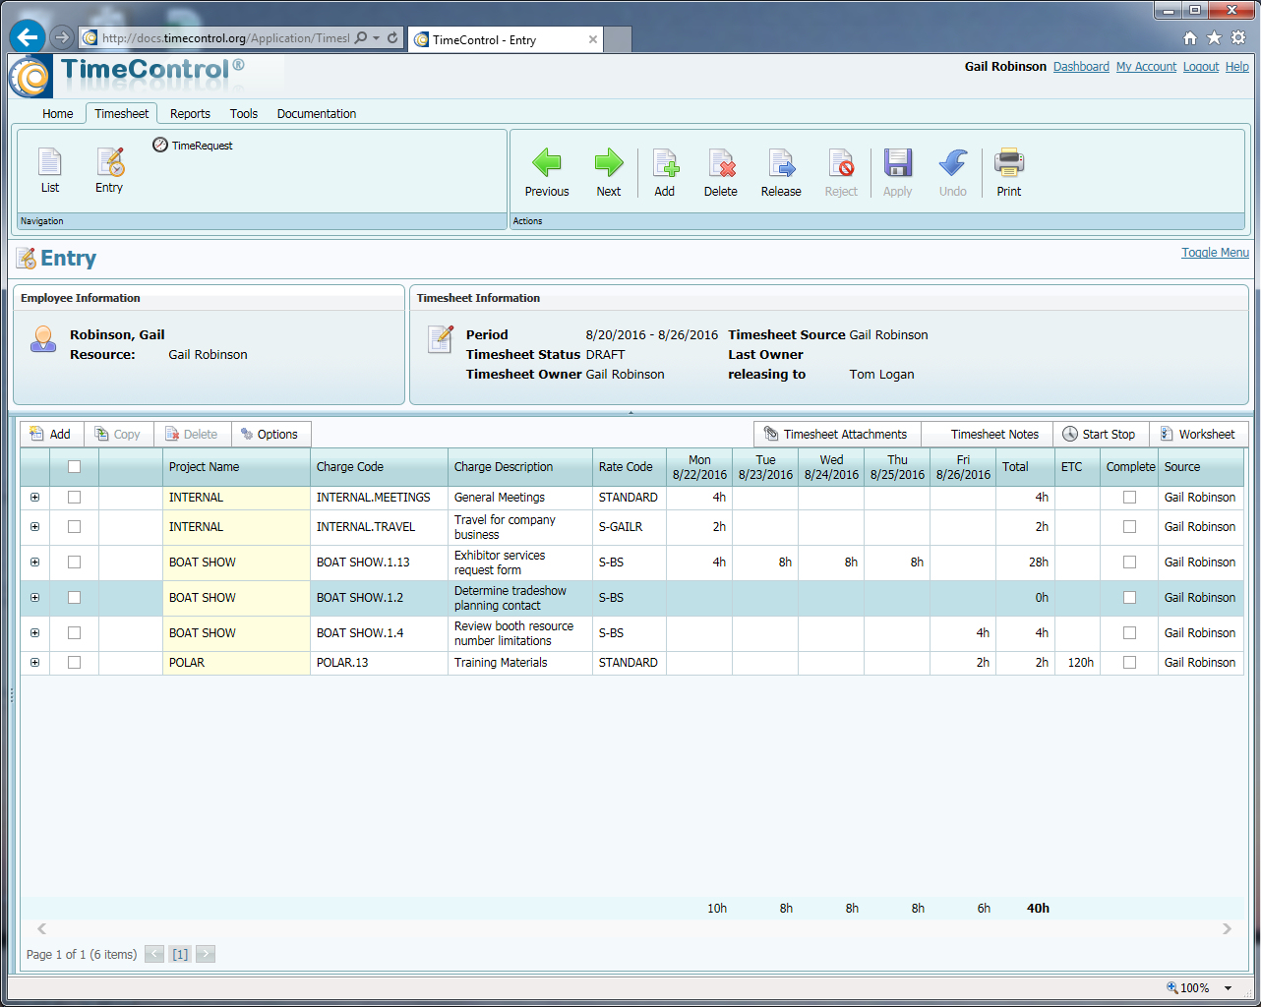The image size is (1261, 1007).
Task: Click the Monday hours cell for BOAT SHOW.1.2
Action: point(699,598)
